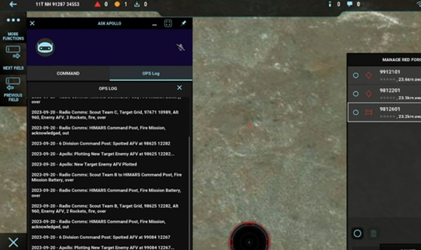This screenshot has width=421, height=250.
Task: Open red force entry 9812201
Action: [x=385, y=94]
